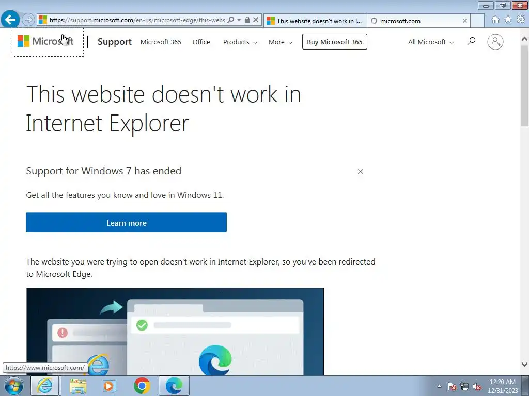Click Internet Explorer taskbar icon
This screenshot has height=396, width=529.
click(45, 386)
